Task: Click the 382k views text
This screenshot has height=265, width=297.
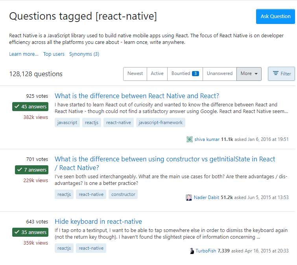Action: [36, 117]
